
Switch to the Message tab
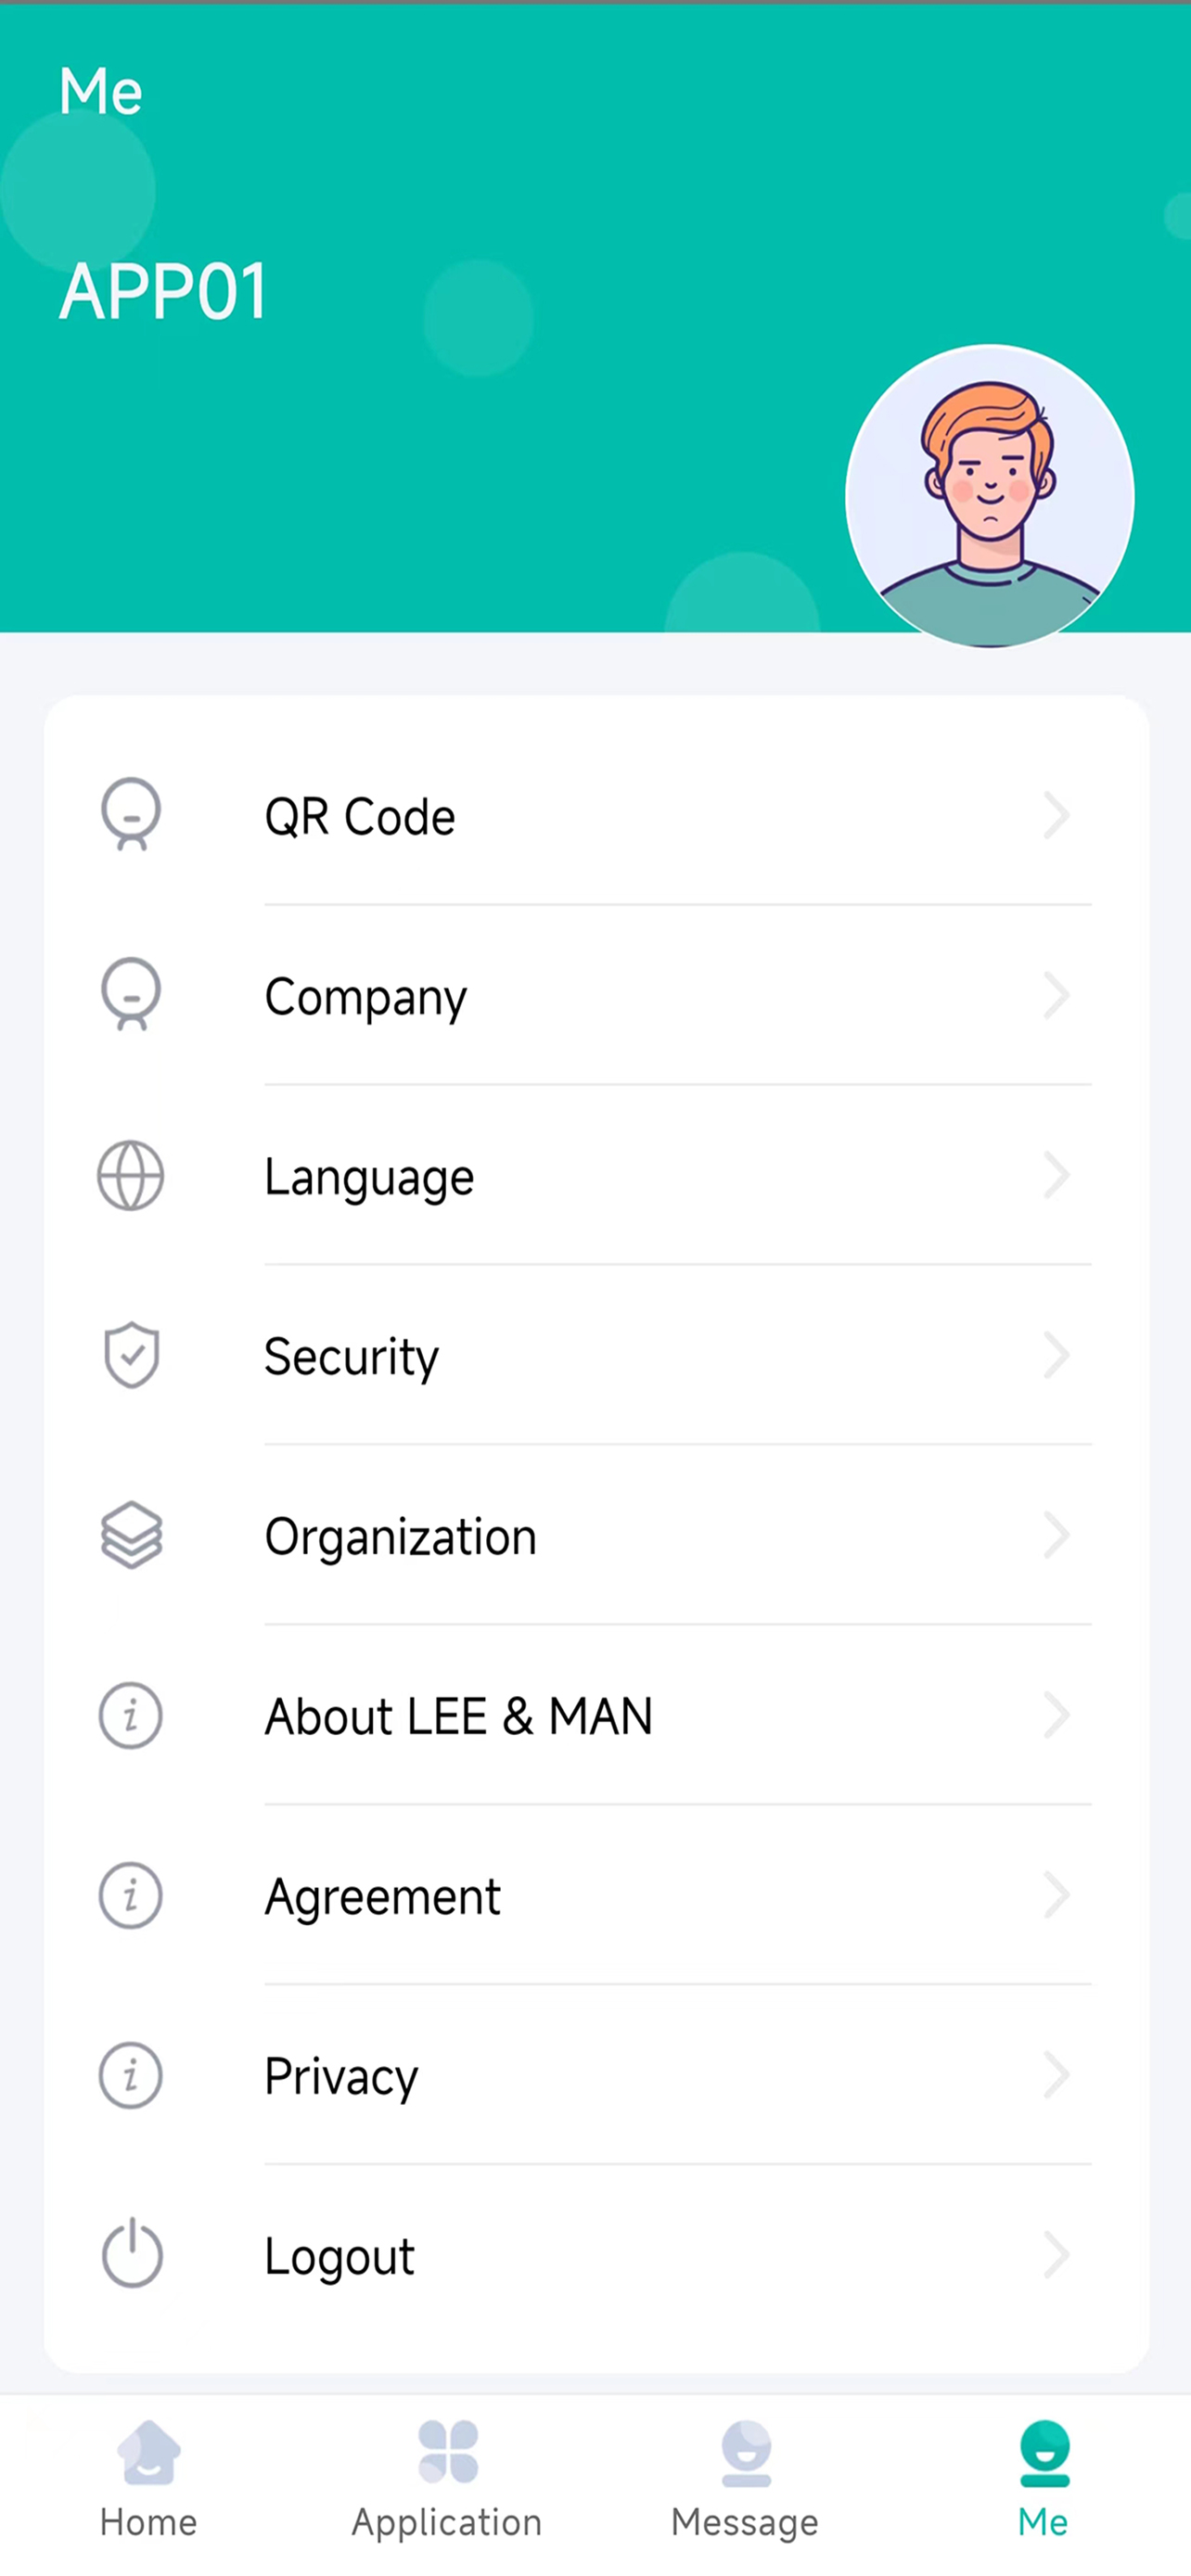pyautogui.click(x=745, y=2480)
